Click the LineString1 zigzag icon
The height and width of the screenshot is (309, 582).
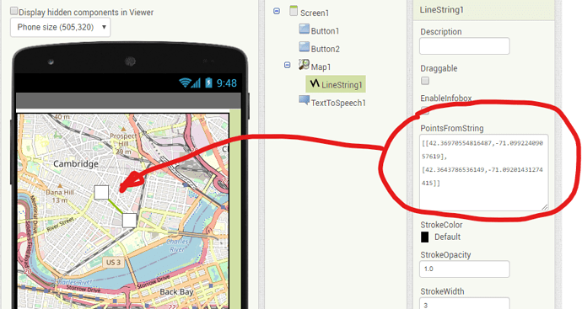(315, 83)
